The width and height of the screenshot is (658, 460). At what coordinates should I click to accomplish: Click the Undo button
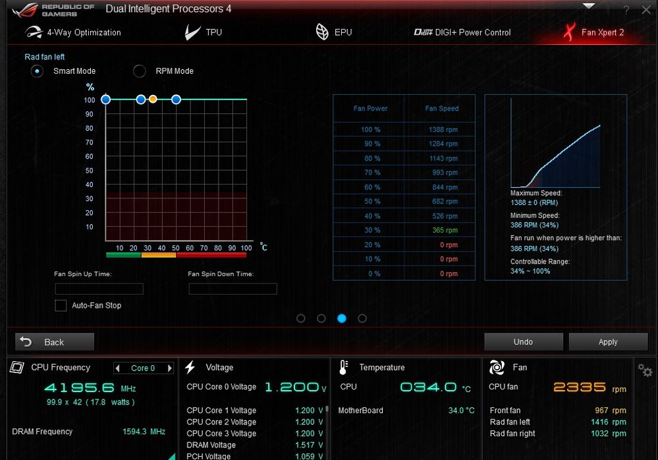523,341
